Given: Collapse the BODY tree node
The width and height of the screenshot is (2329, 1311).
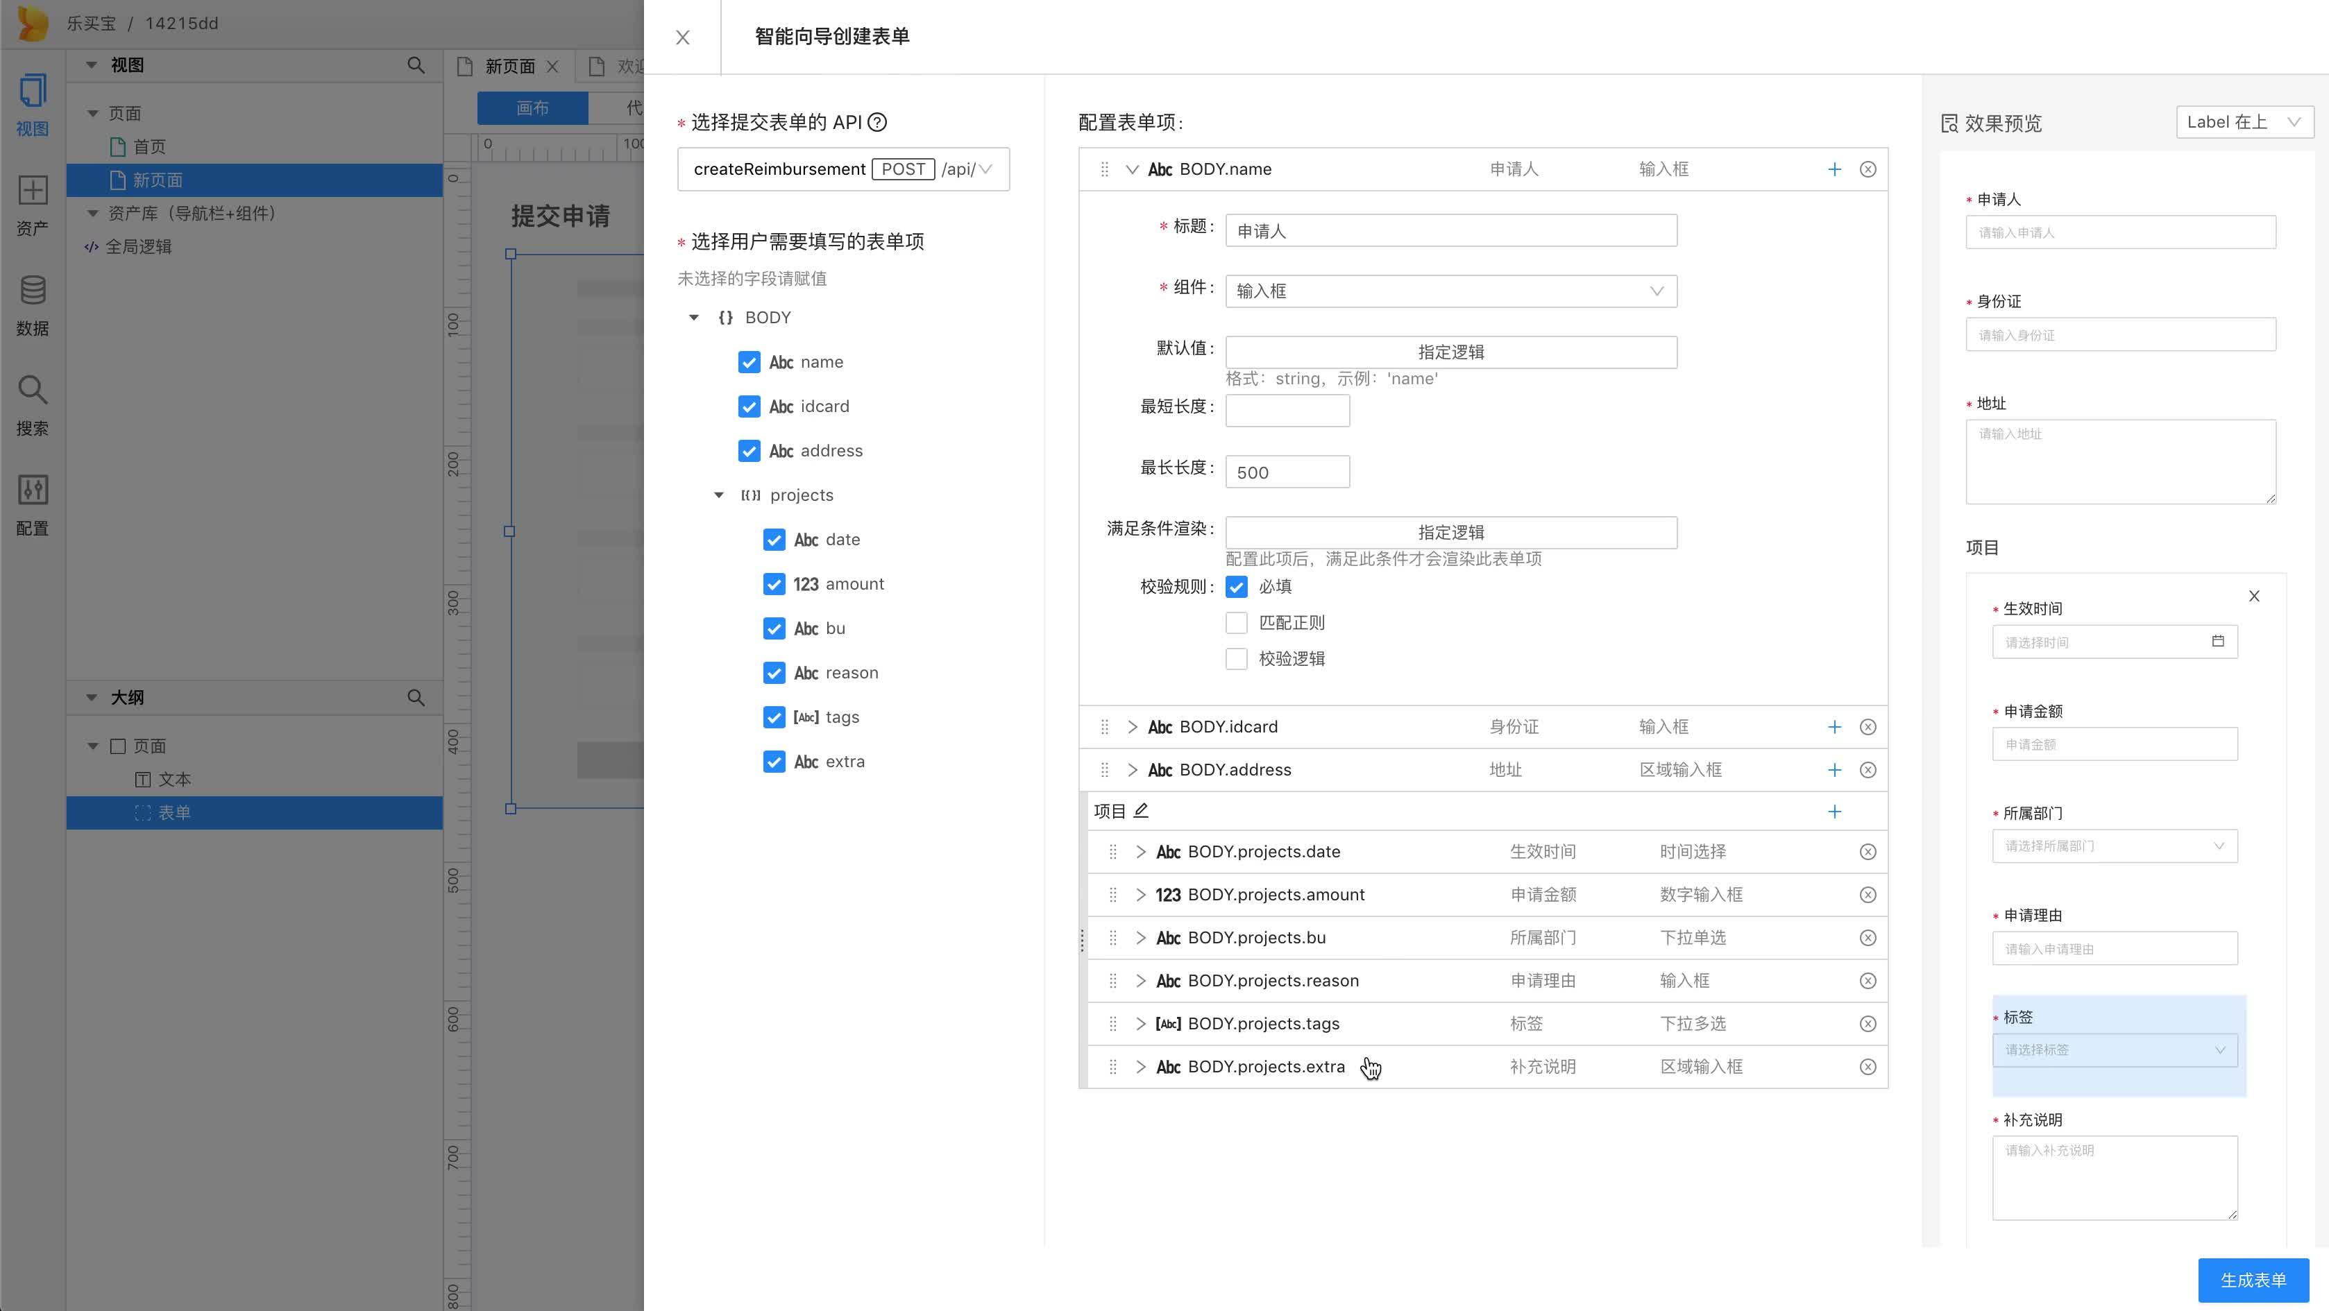Looking at the screenshot, I should click(x=693, y=318).
